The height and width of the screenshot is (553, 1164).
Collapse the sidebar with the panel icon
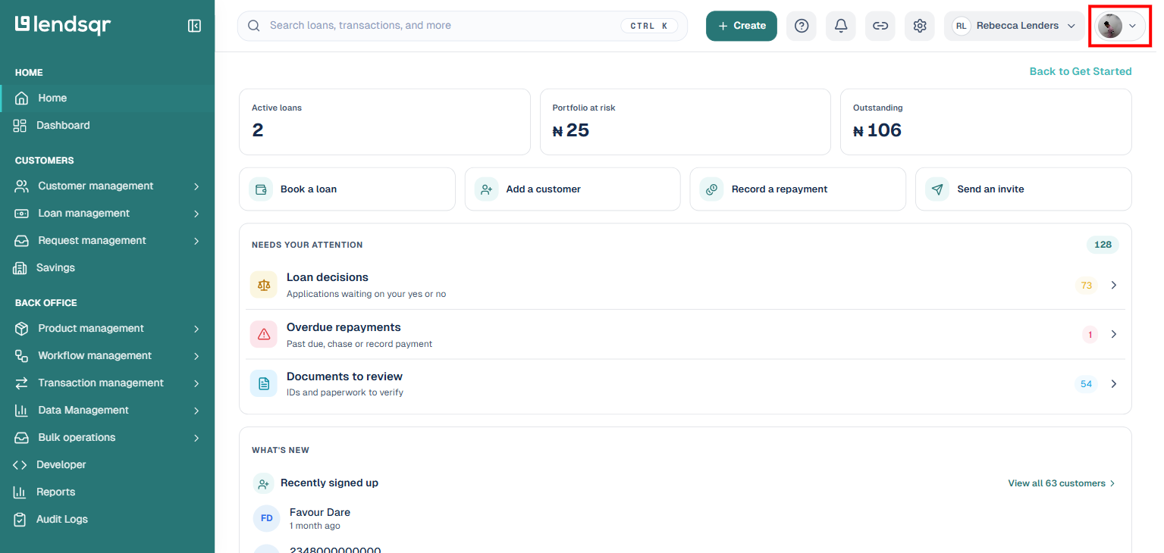(x=194, y=26)
